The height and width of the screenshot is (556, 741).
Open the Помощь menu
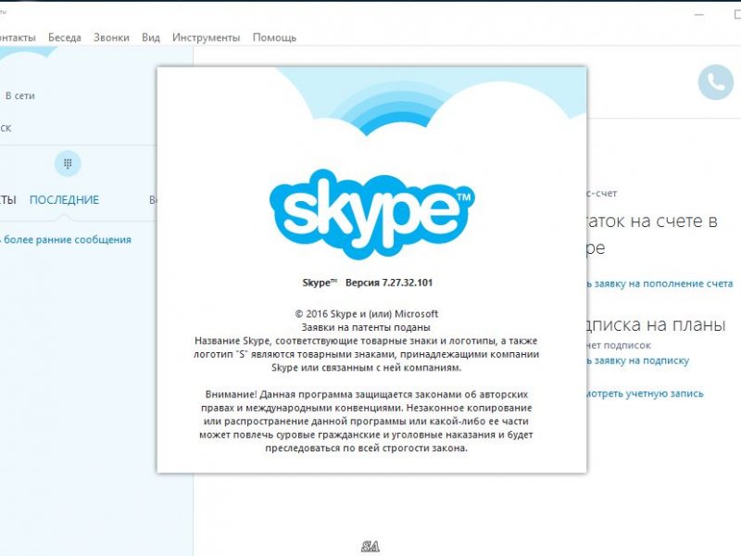tap(274, 37)
